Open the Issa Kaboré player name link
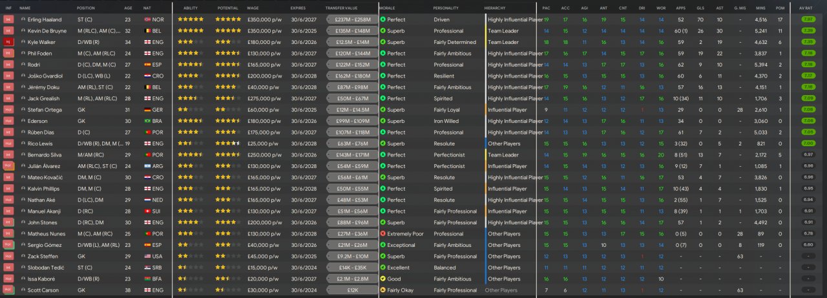This screenshot has width=827, height=298. pyautogui.click(x=42, y=279)
